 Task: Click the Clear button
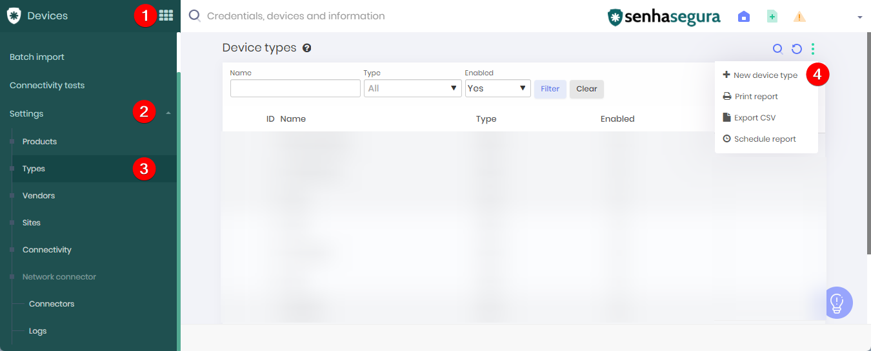click(x=586, y=89)
